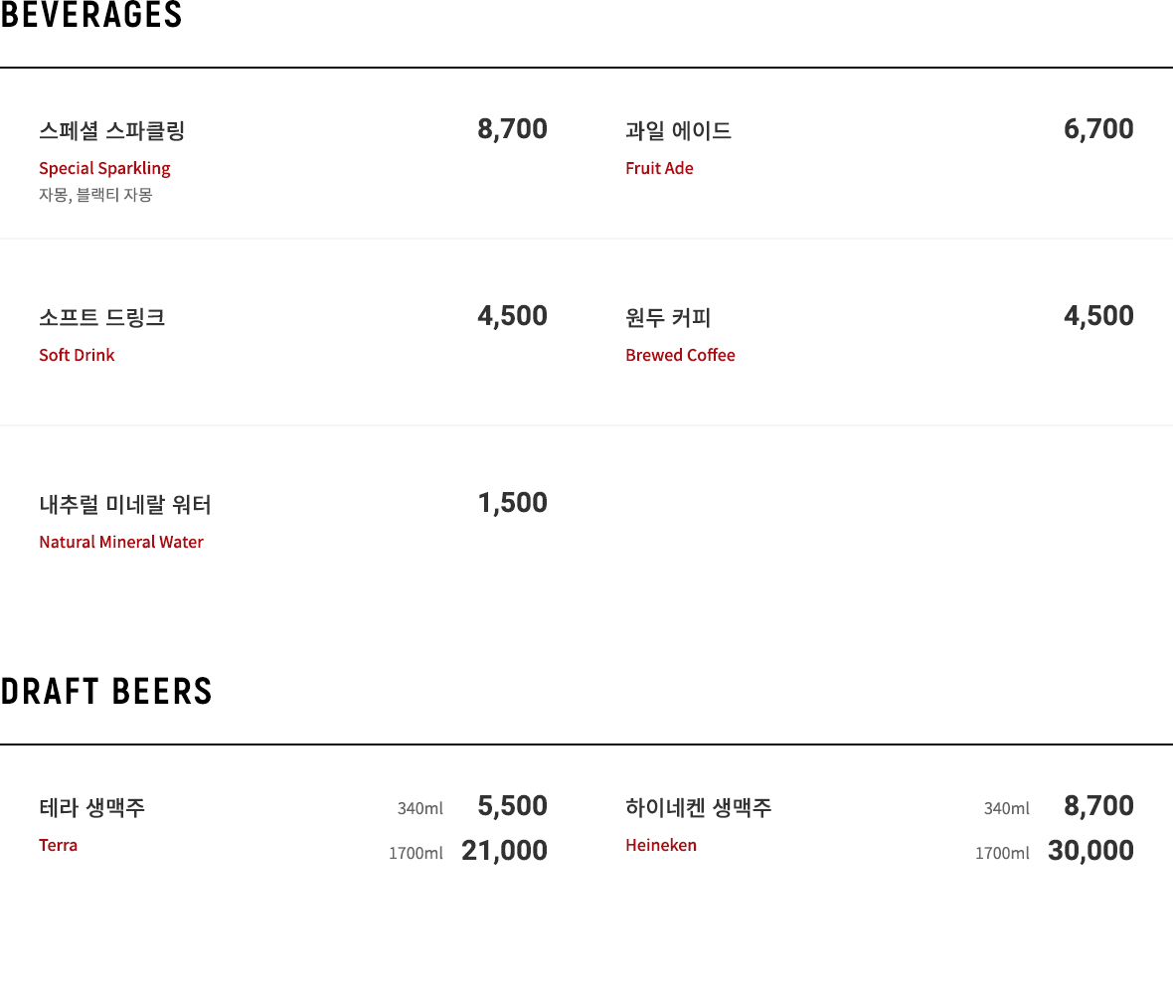The image size is (1173, 994).
Task: Click the 자몽, 블랙티 자몽 flavor description
Action: 95,195
